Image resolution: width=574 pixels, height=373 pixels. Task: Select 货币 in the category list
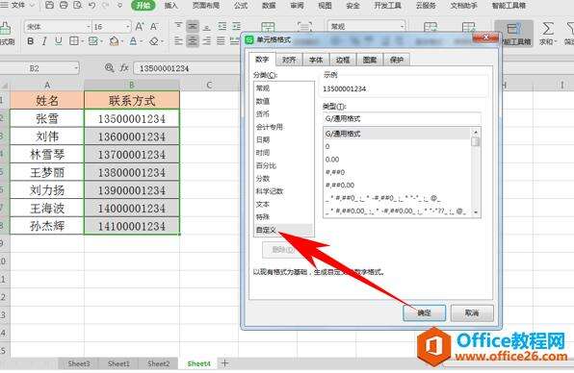[x=283, y=114]
